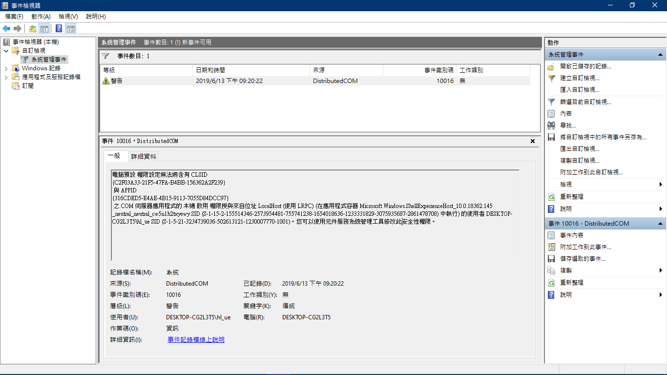Click inside the event description text box

pyautogui.click(x=315, y=215)
